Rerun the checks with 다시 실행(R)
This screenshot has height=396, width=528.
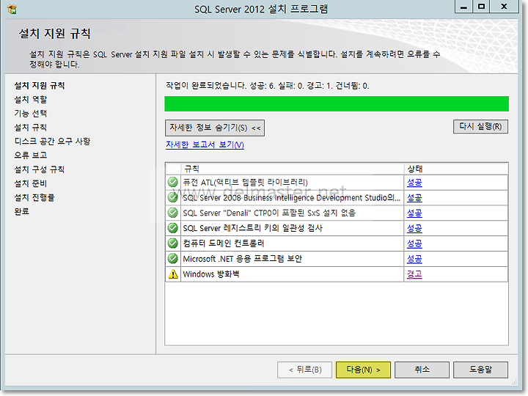coord(480,127)
